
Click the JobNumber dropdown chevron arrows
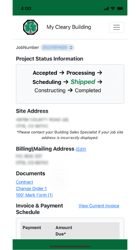click(71, 47)
